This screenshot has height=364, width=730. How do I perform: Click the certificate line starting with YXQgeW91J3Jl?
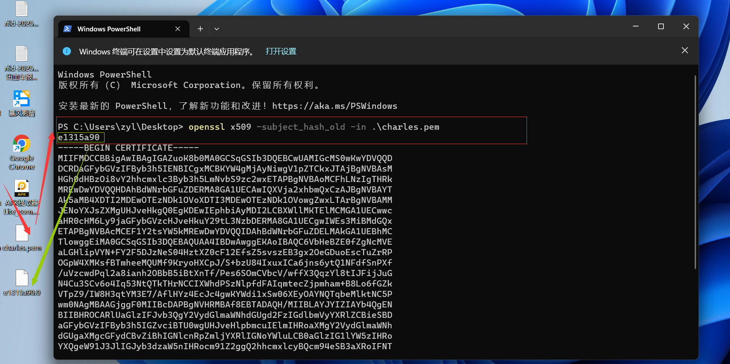(x=225, y=347)
